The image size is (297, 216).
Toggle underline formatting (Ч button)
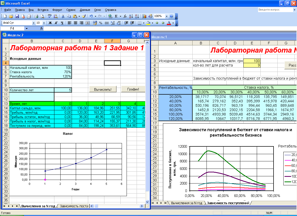pyautogui.click(x=62, y=23)
